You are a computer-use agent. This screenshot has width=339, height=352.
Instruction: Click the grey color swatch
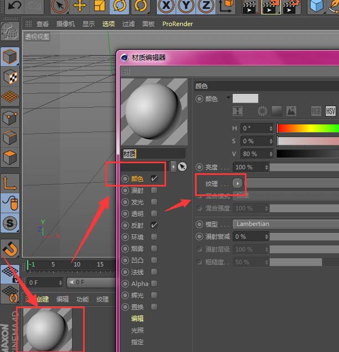pos(245,98)
